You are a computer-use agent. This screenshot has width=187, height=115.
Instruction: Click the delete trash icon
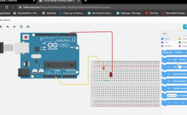pyautogui.click(x=1, y=27)
